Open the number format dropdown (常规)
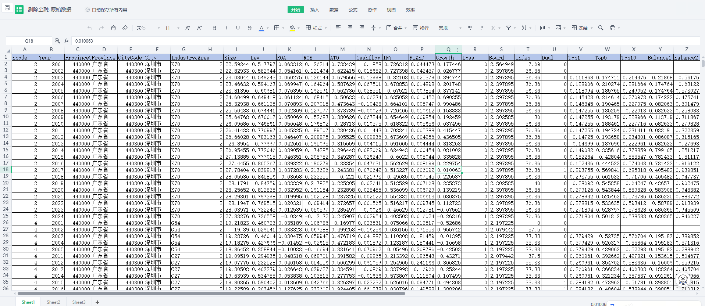The image size is (705, 306). (x=450, y=28)
